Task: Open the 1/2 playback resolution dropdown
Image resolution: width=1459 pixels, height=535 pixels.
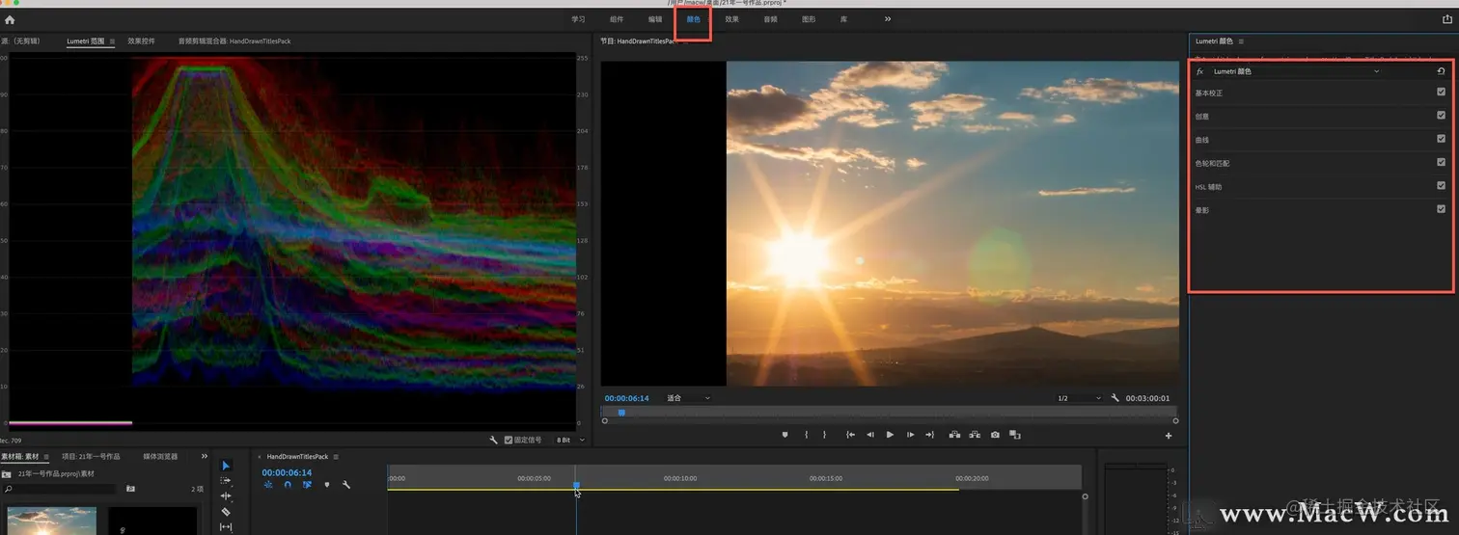Action: pyautogui.click(x=1078, y=398)
